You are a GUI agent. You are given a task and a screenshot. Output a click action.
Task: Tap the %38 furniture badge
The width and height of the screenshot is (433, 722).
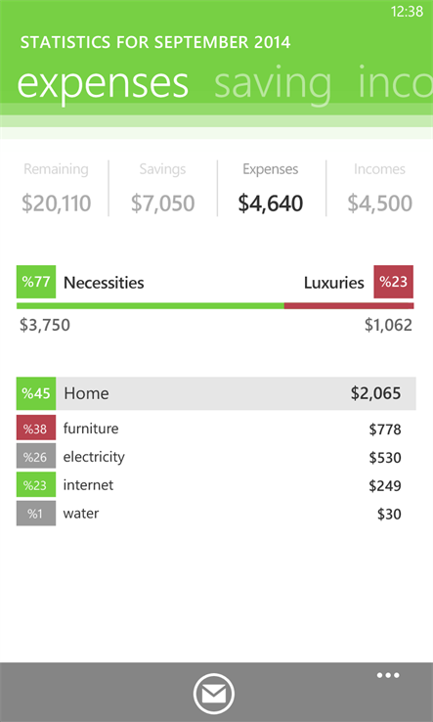coord(36,429)
